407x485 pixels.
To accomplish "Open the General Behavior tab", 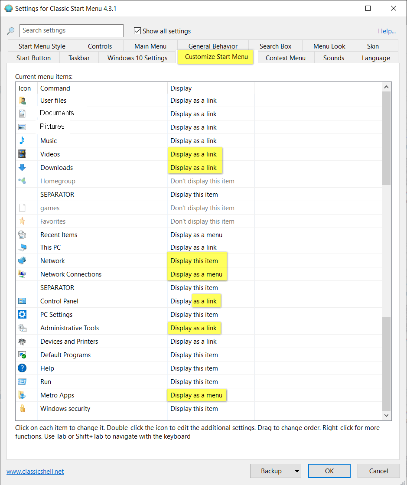I will coord(213,46).
